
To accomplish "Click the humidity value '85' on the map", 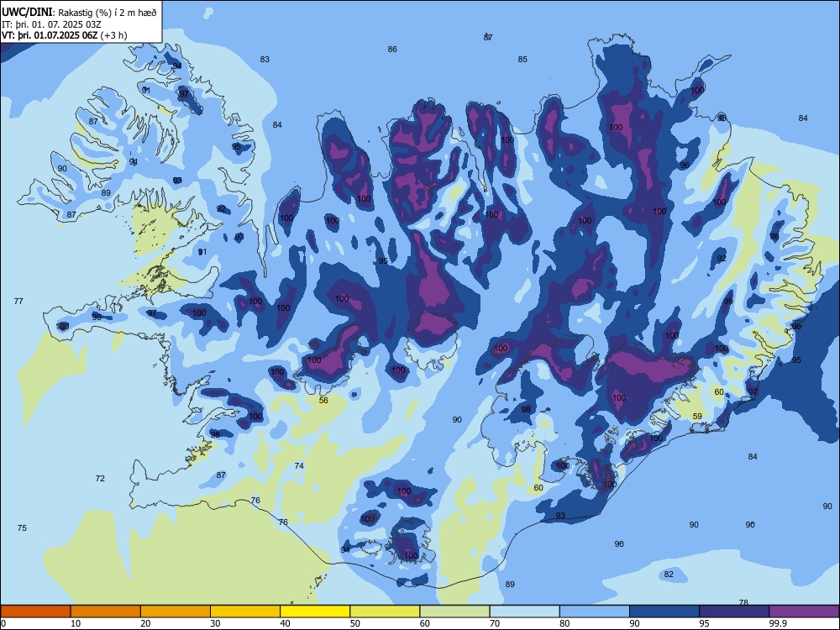I will tap(522, 60).
